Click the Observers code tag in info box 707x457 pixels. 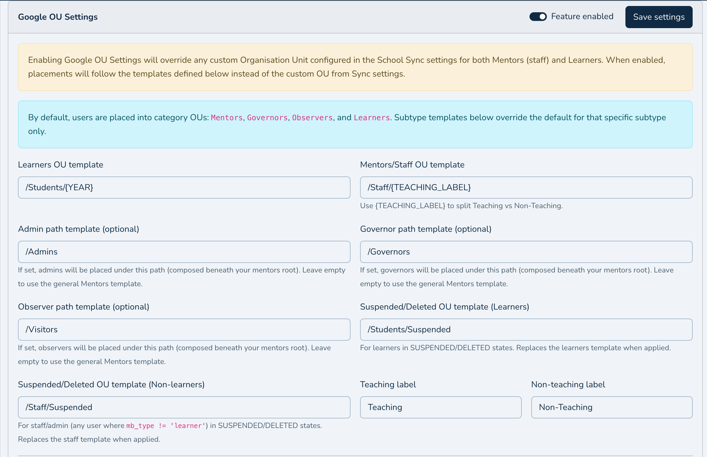click(313, 118)
